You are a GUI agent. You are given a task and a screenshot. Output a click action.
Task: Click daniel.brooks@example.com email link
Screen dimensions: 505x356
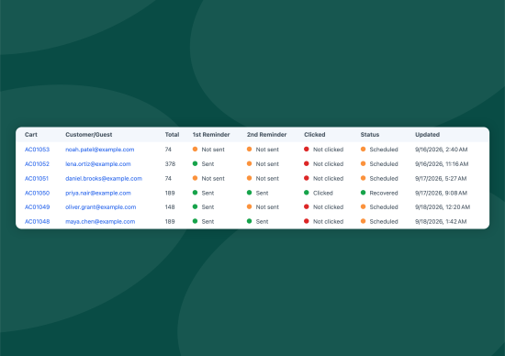(x=104, y=178)
